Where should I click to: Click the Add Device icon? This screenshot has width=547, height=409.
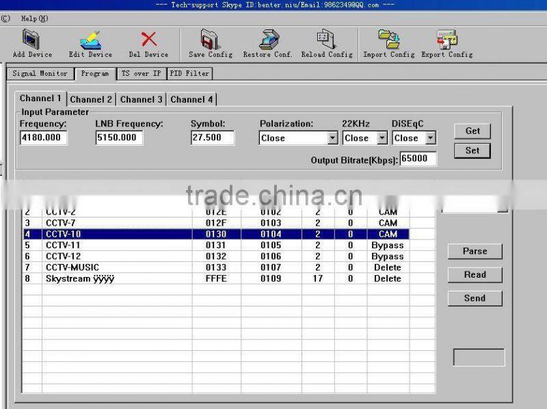pyautogui.click(x=30, y=41)
